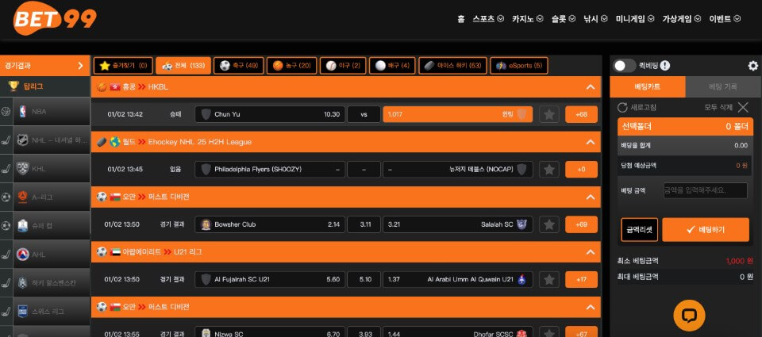Viewport: 762px width, 337px height.
Task: Click the 베팅하기 place bet button
Action: [x=706, y=230]
